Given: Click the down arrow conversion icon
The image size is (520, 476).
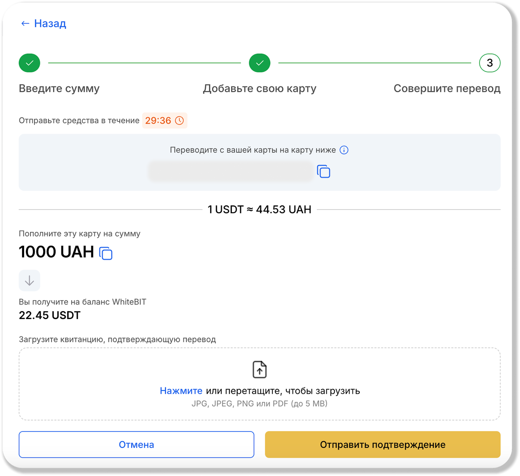Looking at the screenshot, I should [x=30, y=280].
